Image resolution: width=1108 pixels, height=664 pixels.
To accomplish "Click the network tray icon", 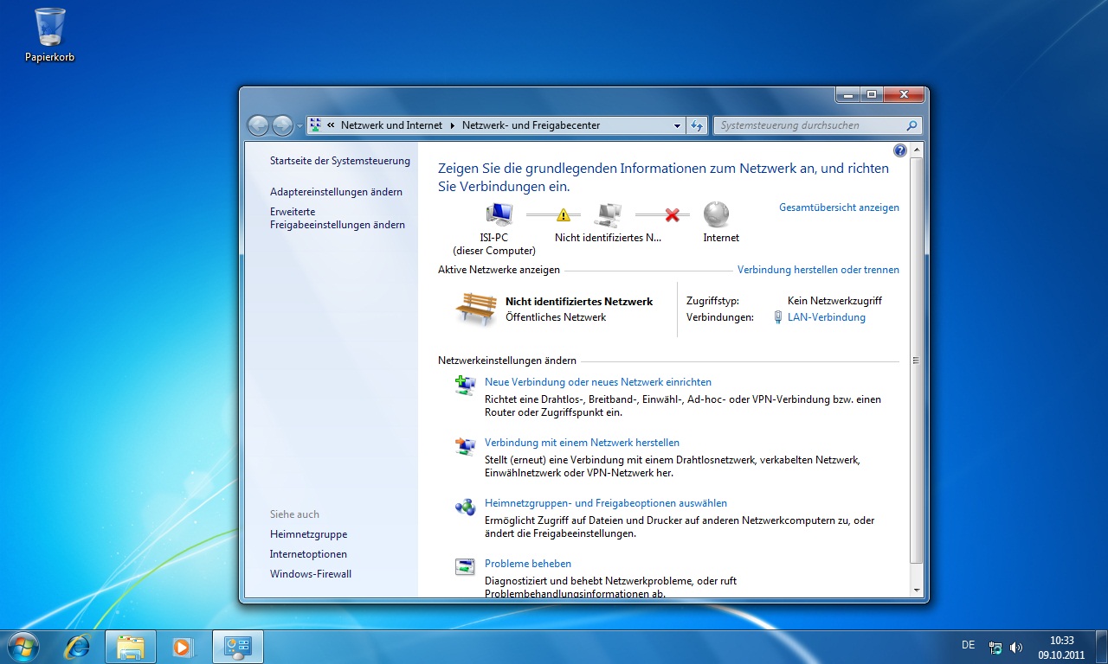I will [x=995, y=647].
